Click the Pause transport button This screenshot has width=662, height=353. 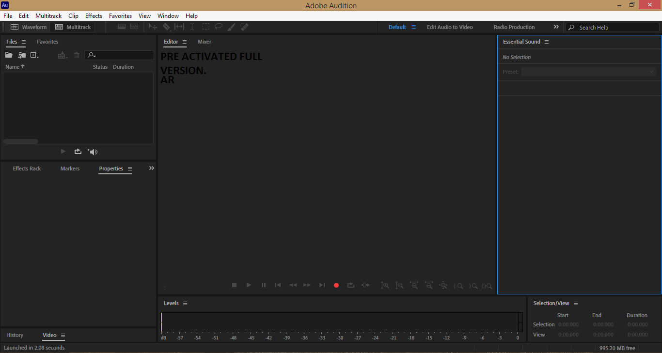point(264,285)
